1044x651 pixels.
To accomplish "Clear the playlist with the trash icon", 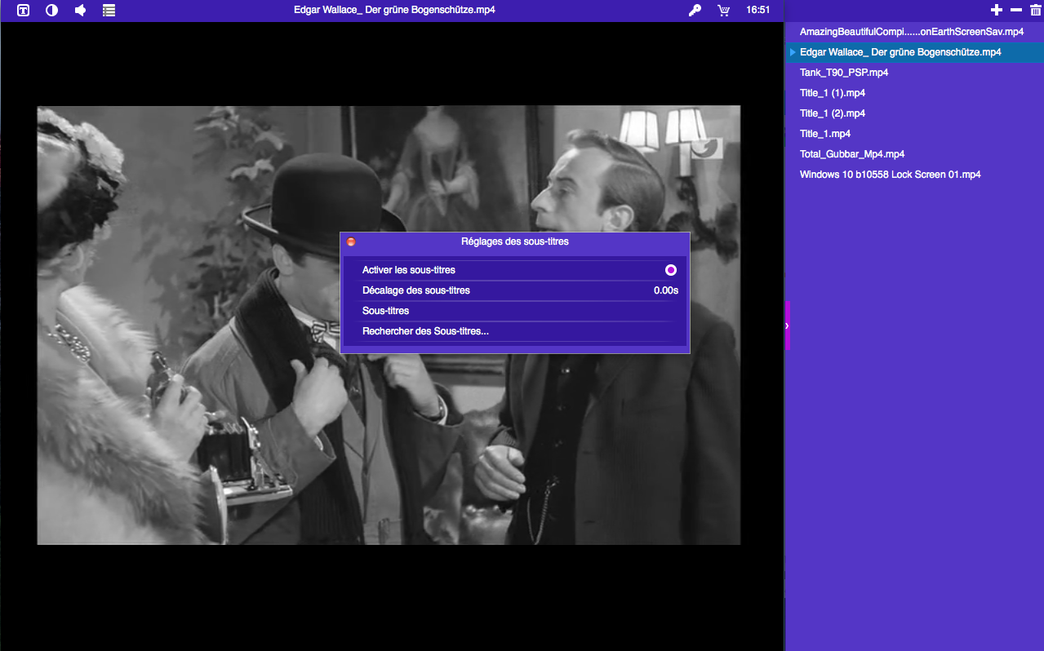I will tap(1035, 10).
